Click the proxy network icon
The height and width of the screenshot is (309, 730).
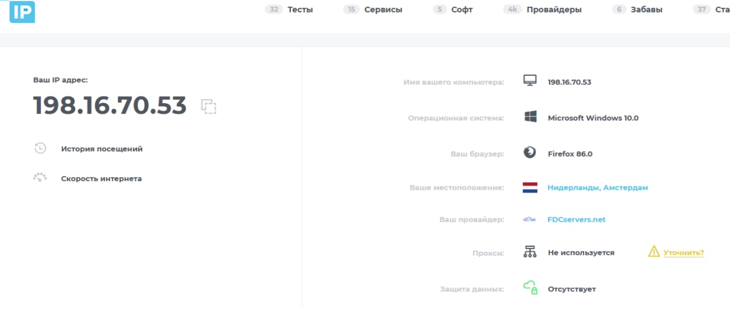530,251
